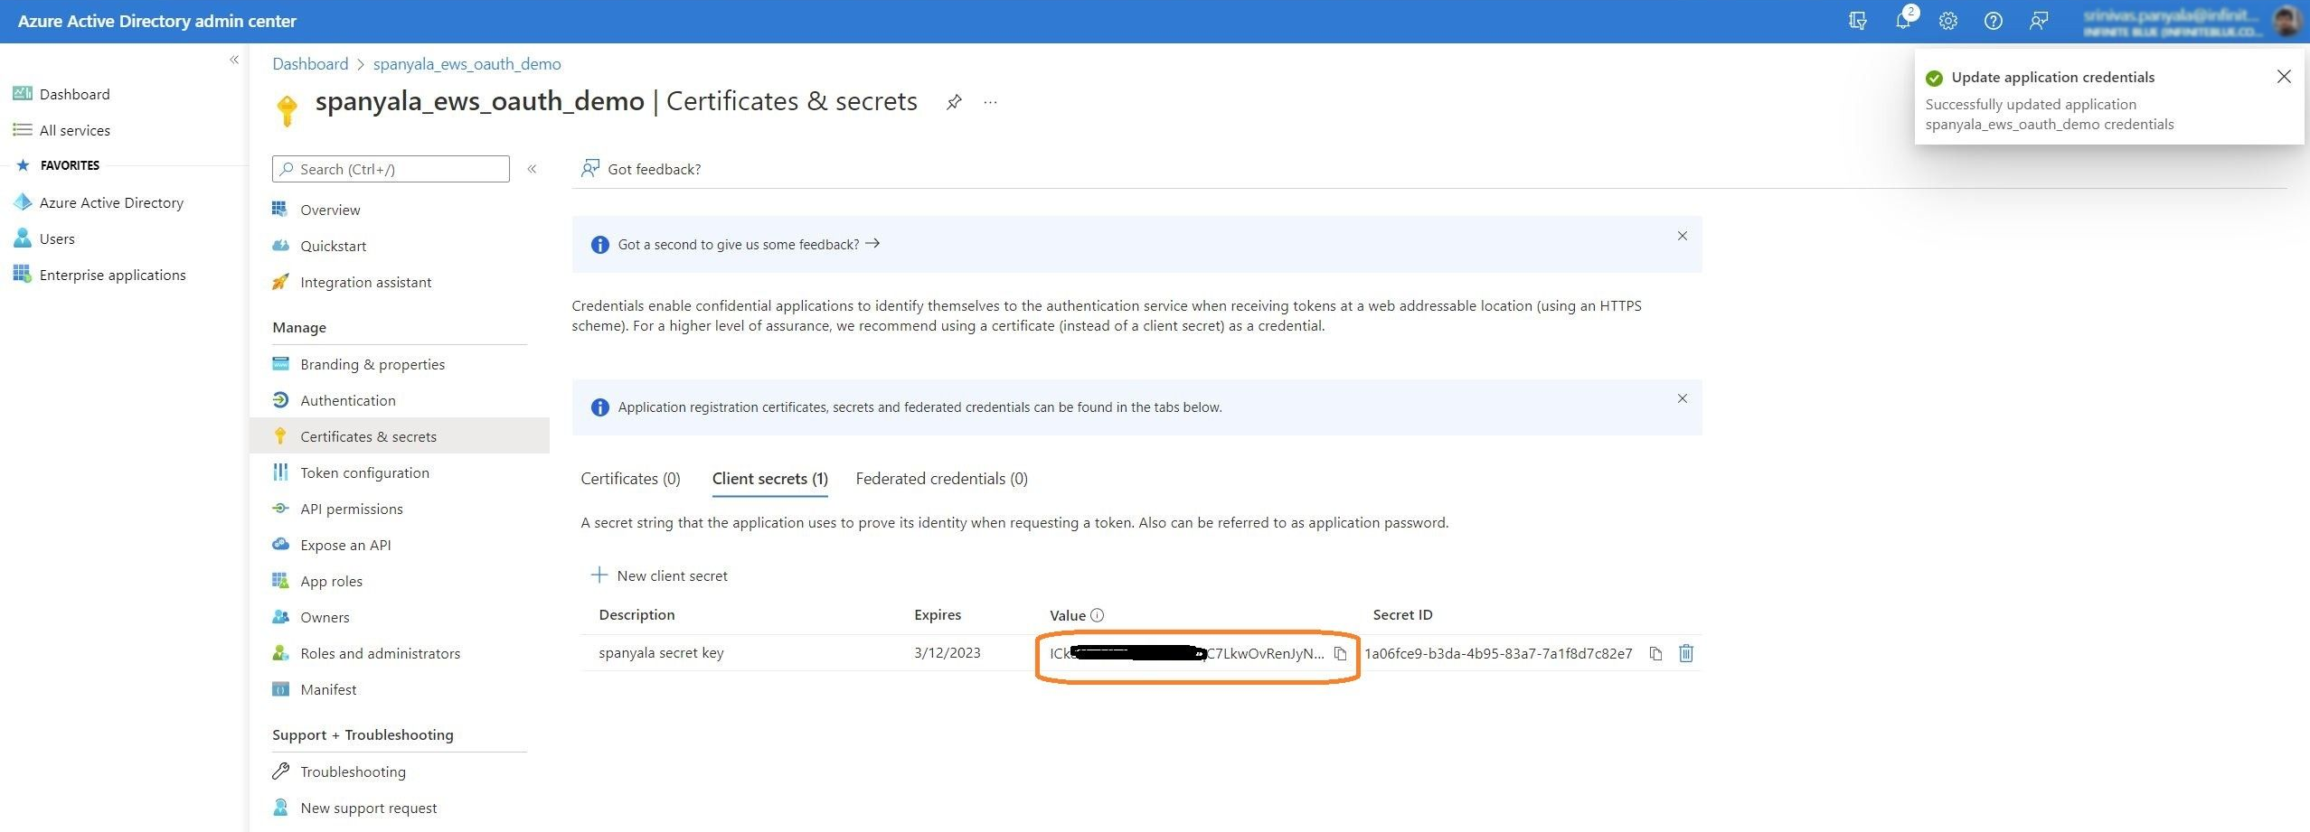Dismiss the feedback prompt banner
The image size is (2310, 832).
[x=1683, y=236]
